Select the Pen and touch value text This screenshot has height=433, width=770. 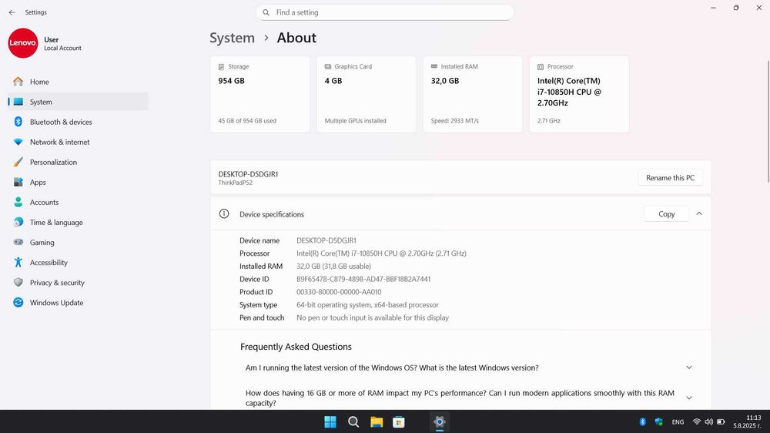click(x=373, y=317)
